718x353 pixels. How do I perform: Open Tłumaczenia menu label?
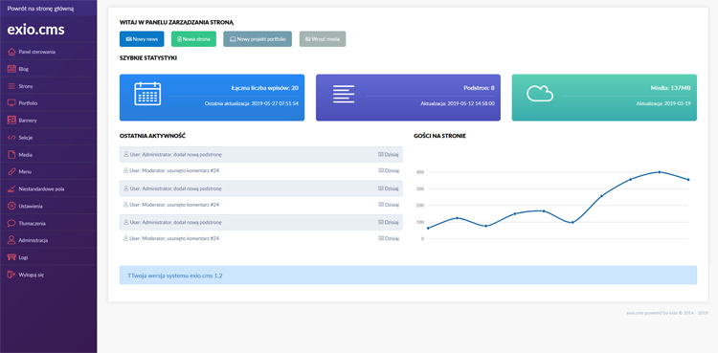pyautogui.click(x=32, y=224)
